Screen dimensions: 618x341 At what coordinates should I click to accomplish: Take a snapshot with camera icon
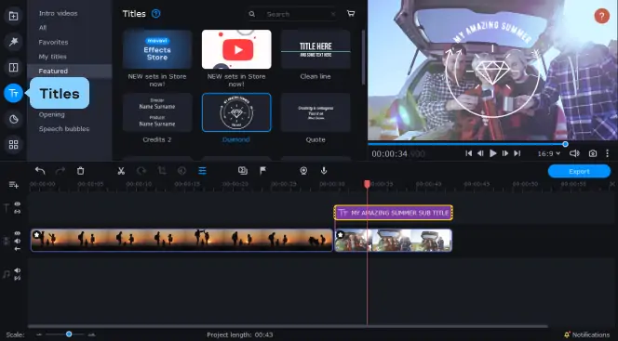click(592, 153)
